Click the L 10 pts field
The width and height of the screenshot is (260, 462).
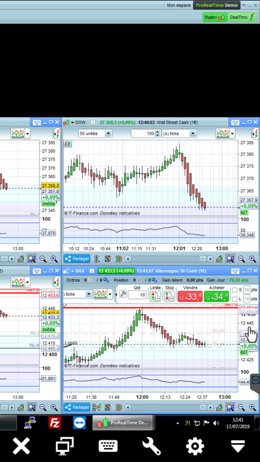pyautogui.click(x=247, y=299)
